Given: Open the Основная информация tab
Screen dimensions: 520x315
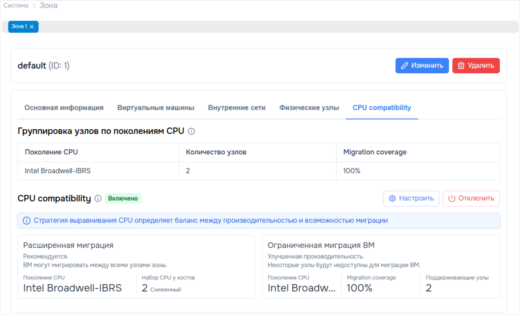Looking at the screenshot, I should click(x=64, y=108).
